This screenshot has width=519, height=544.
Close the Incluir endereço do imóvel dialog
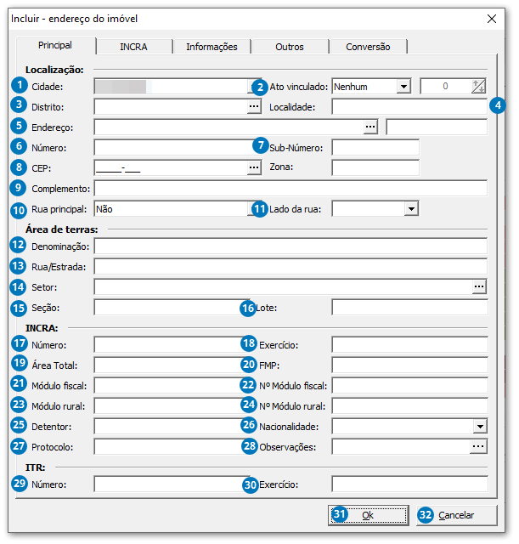coord(491,18)
